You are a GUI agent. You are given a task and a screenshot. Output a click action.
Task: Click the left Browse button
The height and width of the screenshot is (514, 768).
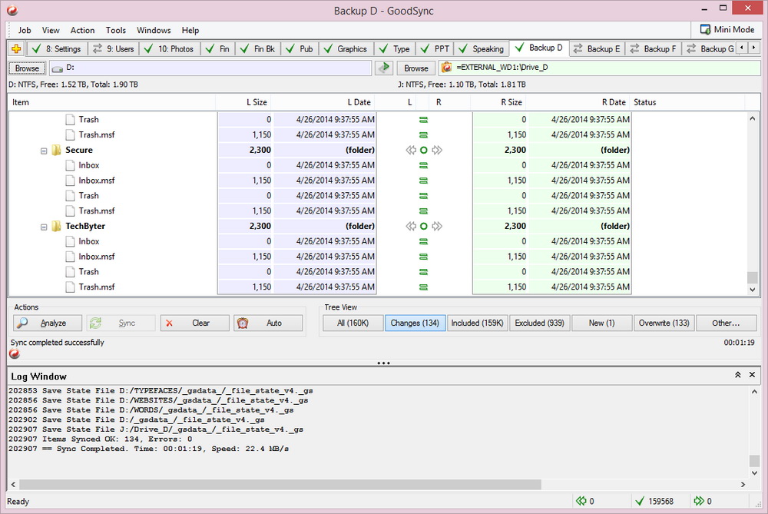27,68
